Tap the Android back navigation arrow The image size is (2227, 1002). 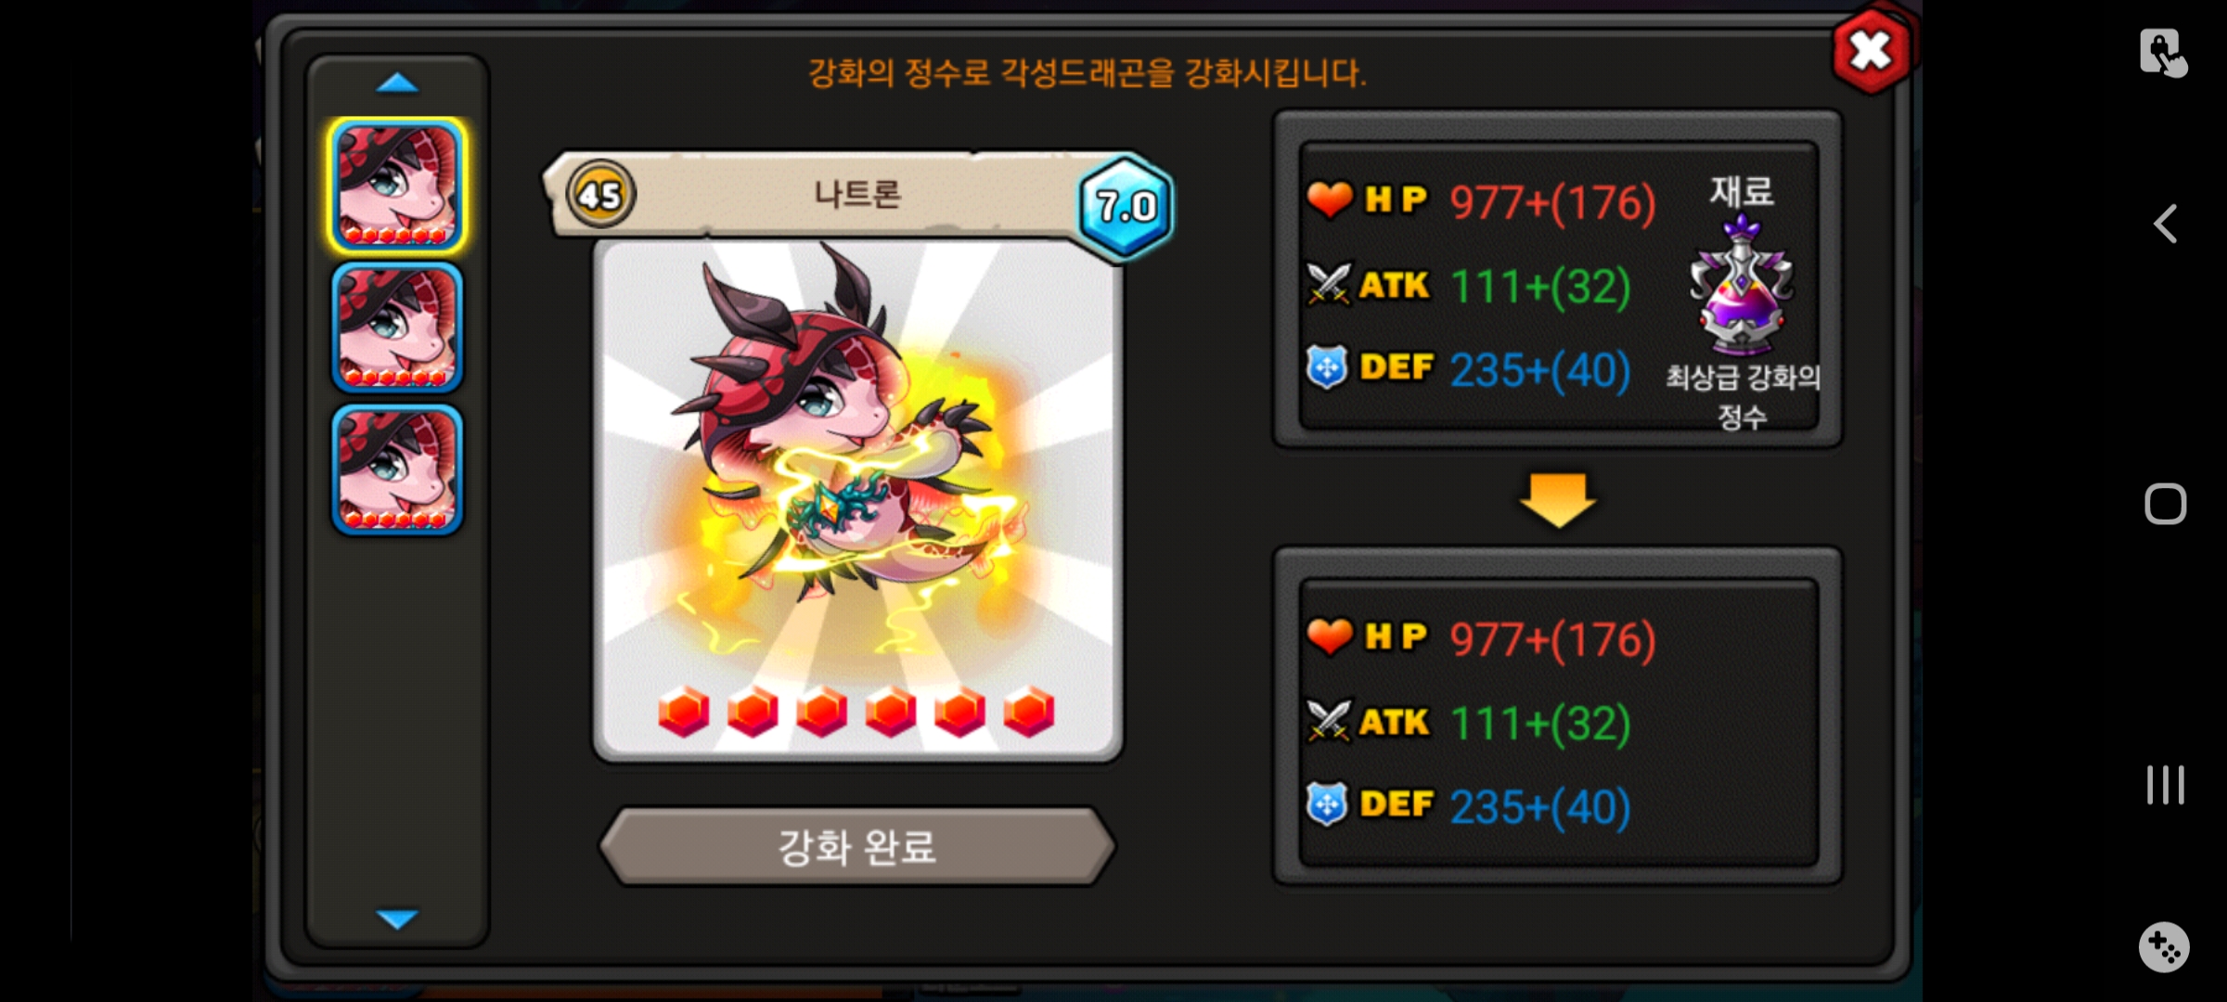coord(2166,224)
